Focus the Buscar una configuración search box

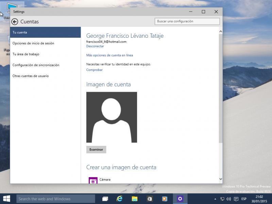point(187,21)
